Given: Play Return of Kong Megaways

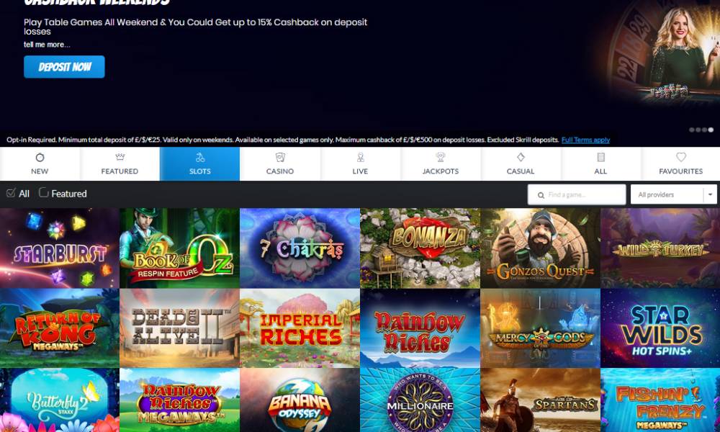Looking at the screenshot, I should (60, 328).
